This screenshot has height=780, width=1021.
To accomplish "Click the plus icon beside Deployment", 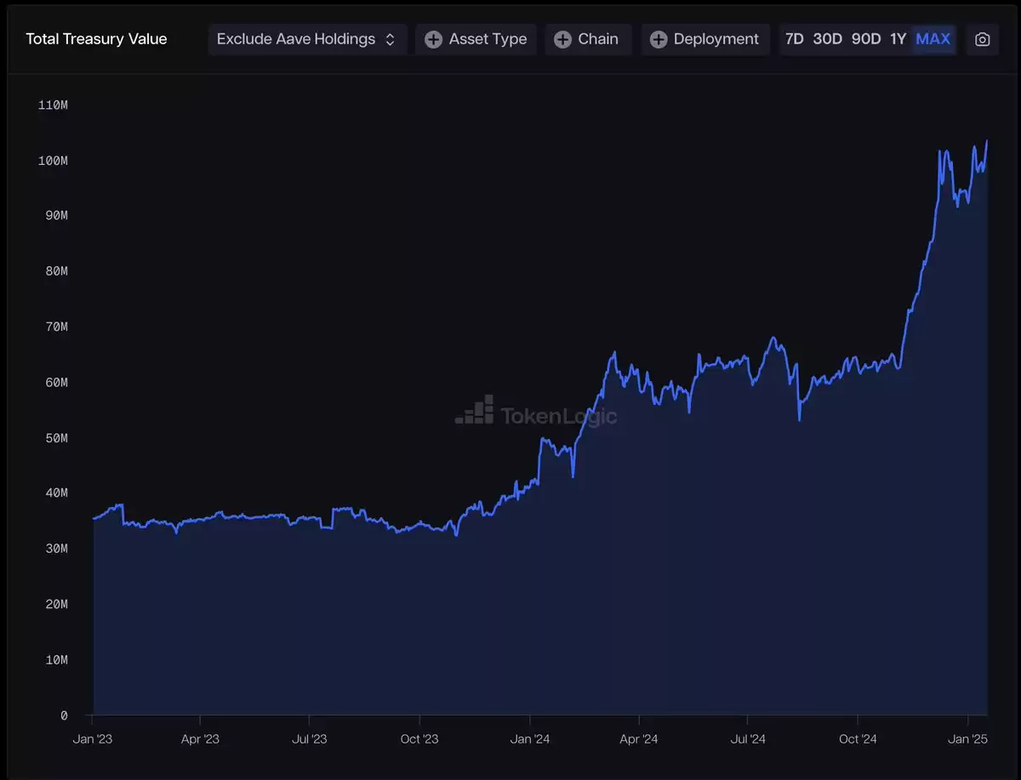I will click(x=659, y=39).
